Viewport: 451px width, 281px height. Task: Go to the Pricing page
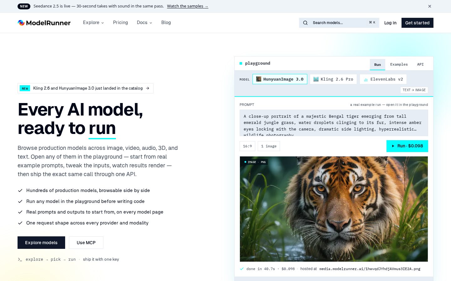pos(121,22)
